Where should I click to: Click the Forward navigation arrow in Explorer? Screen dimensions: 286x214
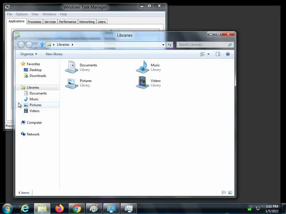(29, 45)
